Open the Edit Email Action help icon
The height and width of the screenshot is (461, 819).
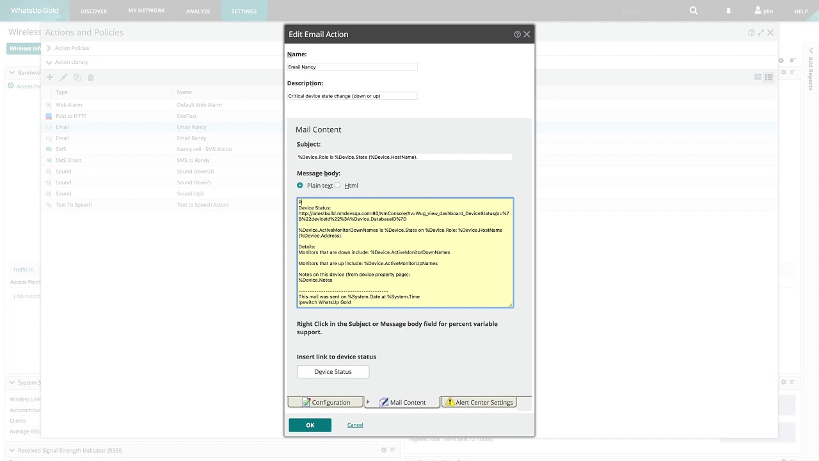pyautogui.click(x=517, y=34)
